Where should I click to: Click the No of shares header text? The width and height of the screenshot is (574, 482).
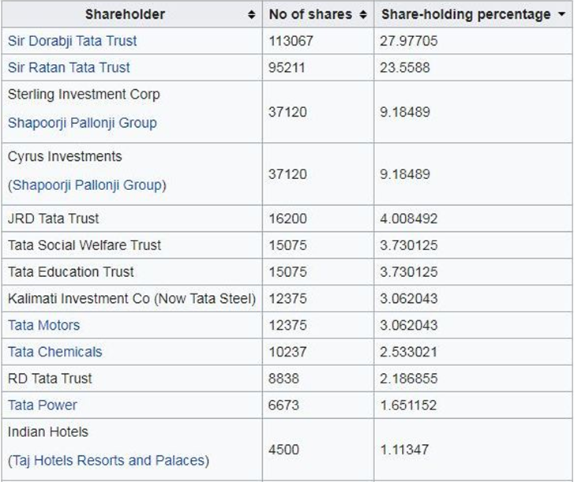click(x=310, y=14)
